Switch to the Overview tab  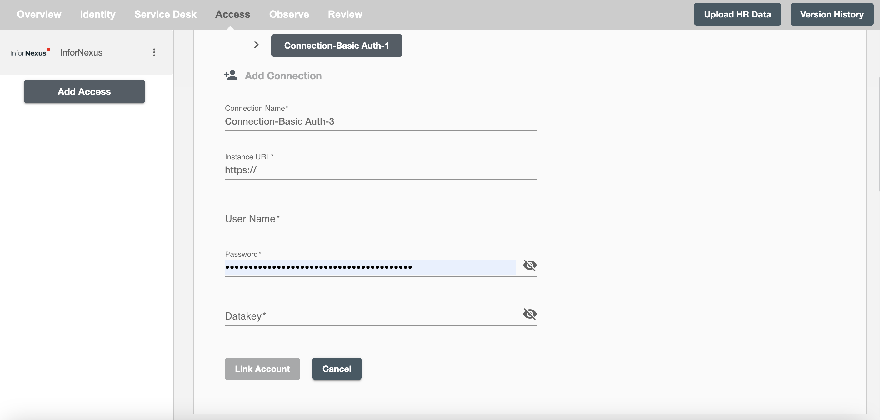coord(39,14)
